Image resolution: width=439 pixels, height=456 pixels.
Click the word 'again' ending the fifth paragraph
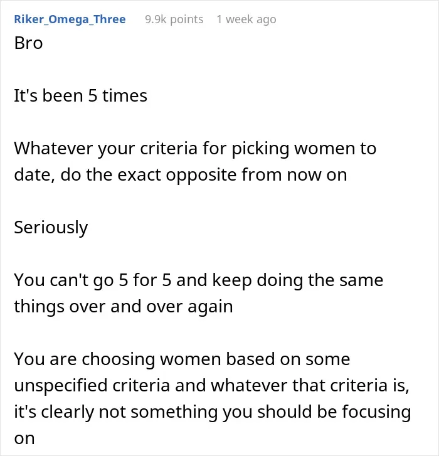pyautogui.click(x=210, y=307)
